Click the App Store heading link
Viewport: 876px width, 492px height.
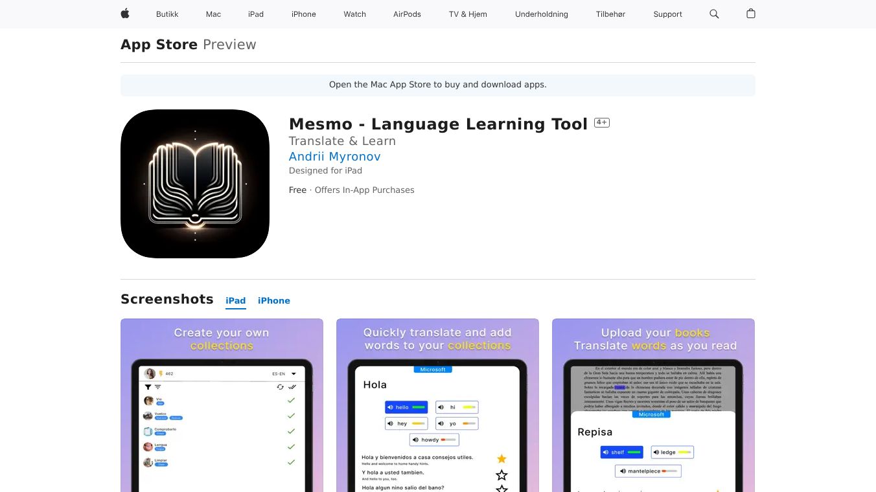(159, 45)
